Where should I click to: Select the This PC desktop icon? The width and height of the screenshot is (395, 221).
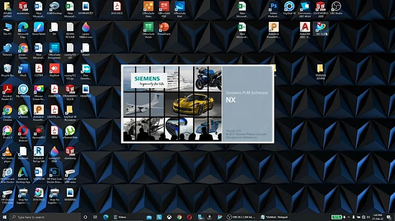pyautogui.click(x=7, y=29)
